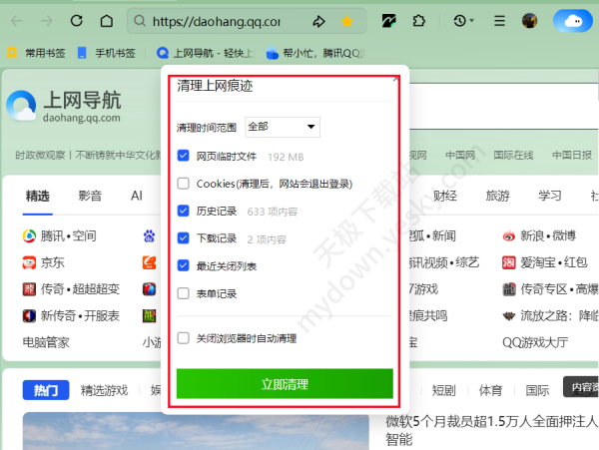Click the yellow bookmark star icon

click(347, 21)
